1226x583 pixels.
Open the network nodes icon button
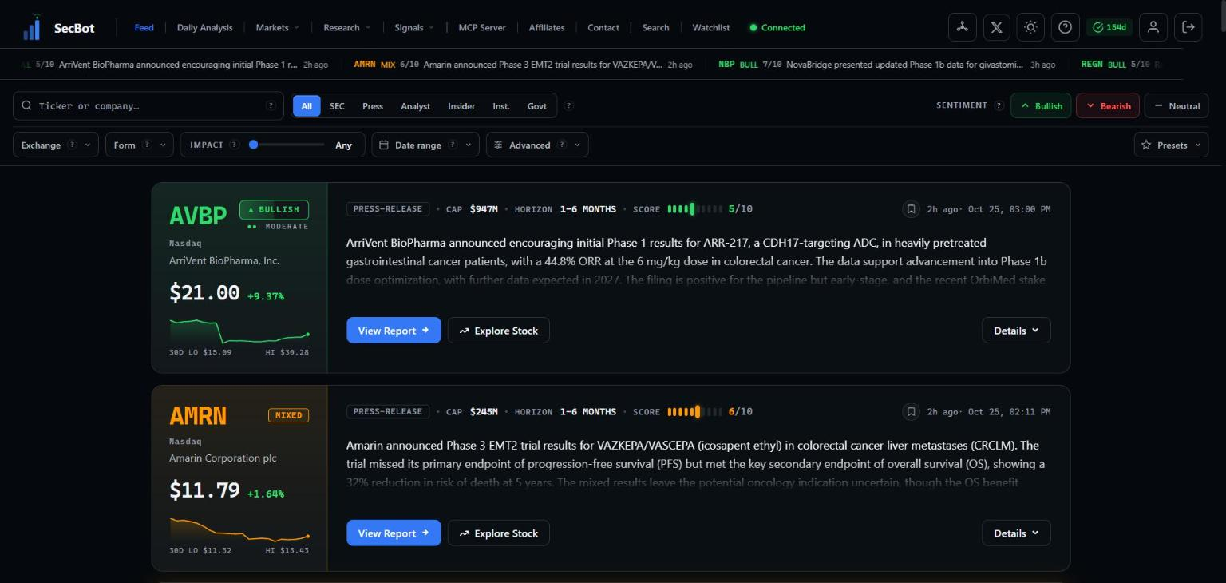[x=962, y=27]
